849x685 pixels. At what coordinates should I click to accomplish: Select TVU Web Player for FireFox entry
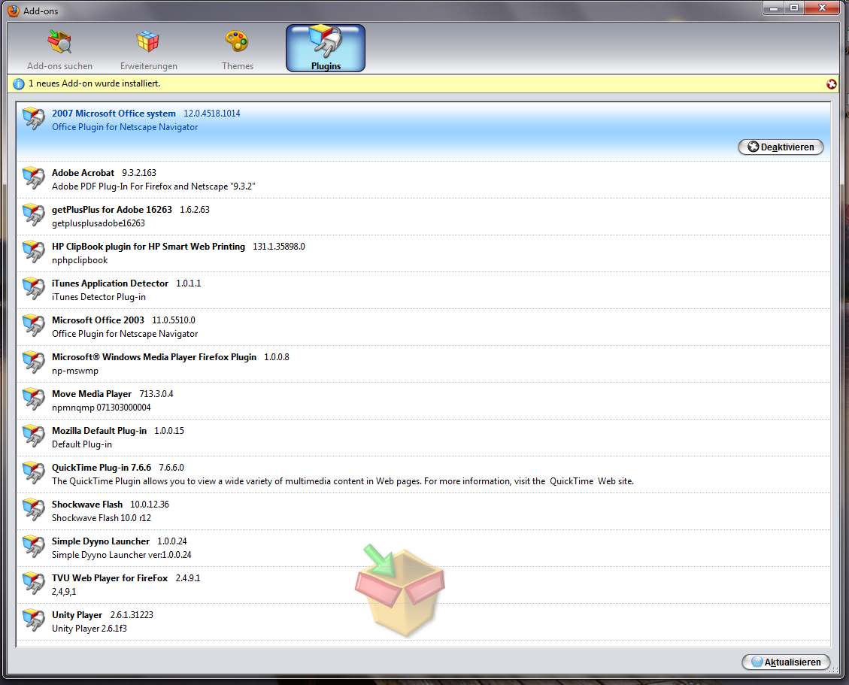tap(423, 585)
